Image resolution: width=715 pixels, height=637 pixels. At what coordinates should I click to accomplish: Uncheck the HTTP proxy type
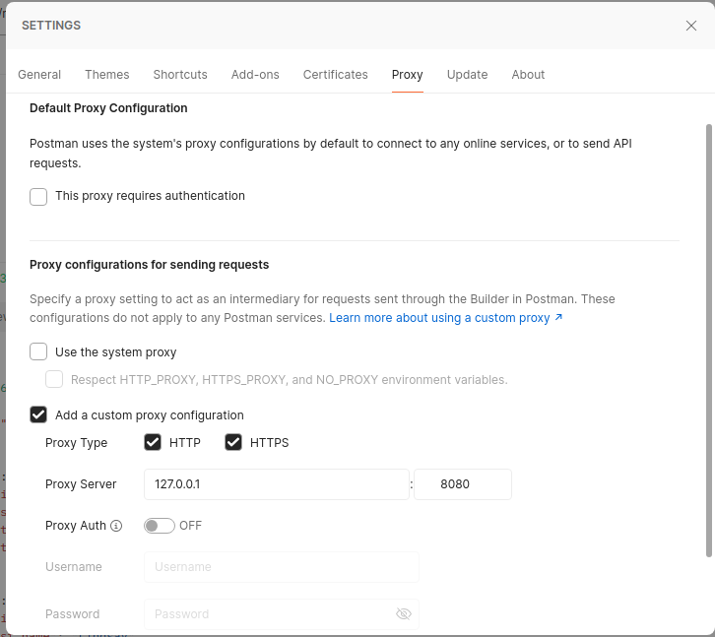[153, 442]
